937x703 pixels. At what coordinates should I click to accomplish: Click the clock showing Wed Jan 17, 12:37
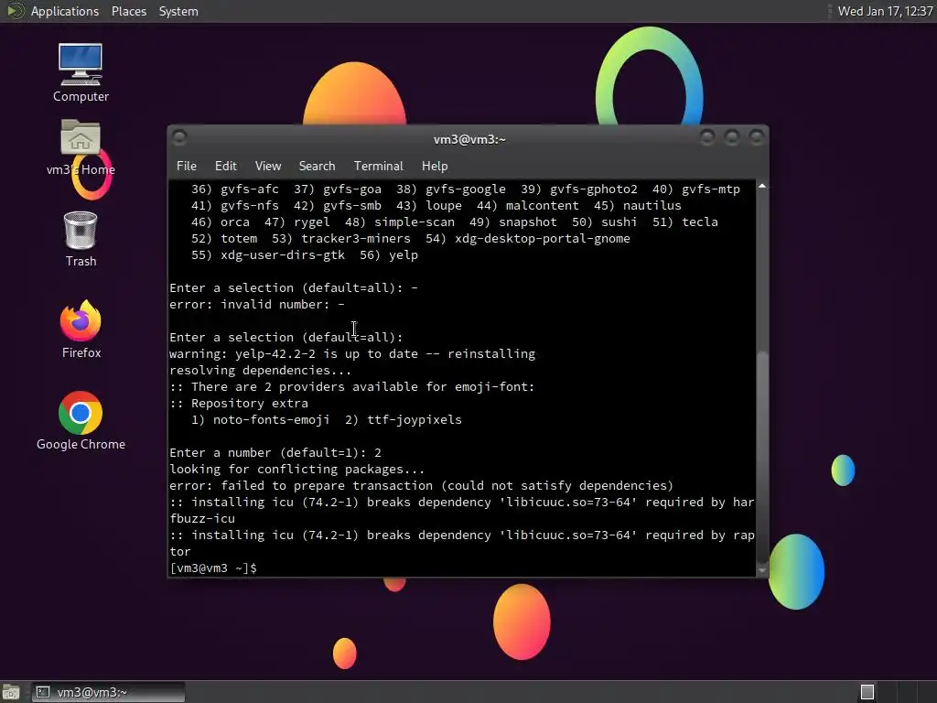click(885, 11)
